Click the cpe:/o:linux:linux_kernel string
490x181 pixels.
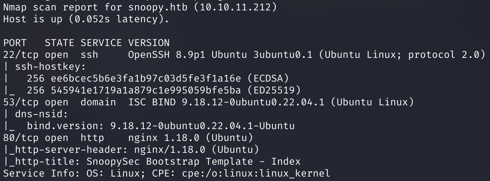pos(256,173)
